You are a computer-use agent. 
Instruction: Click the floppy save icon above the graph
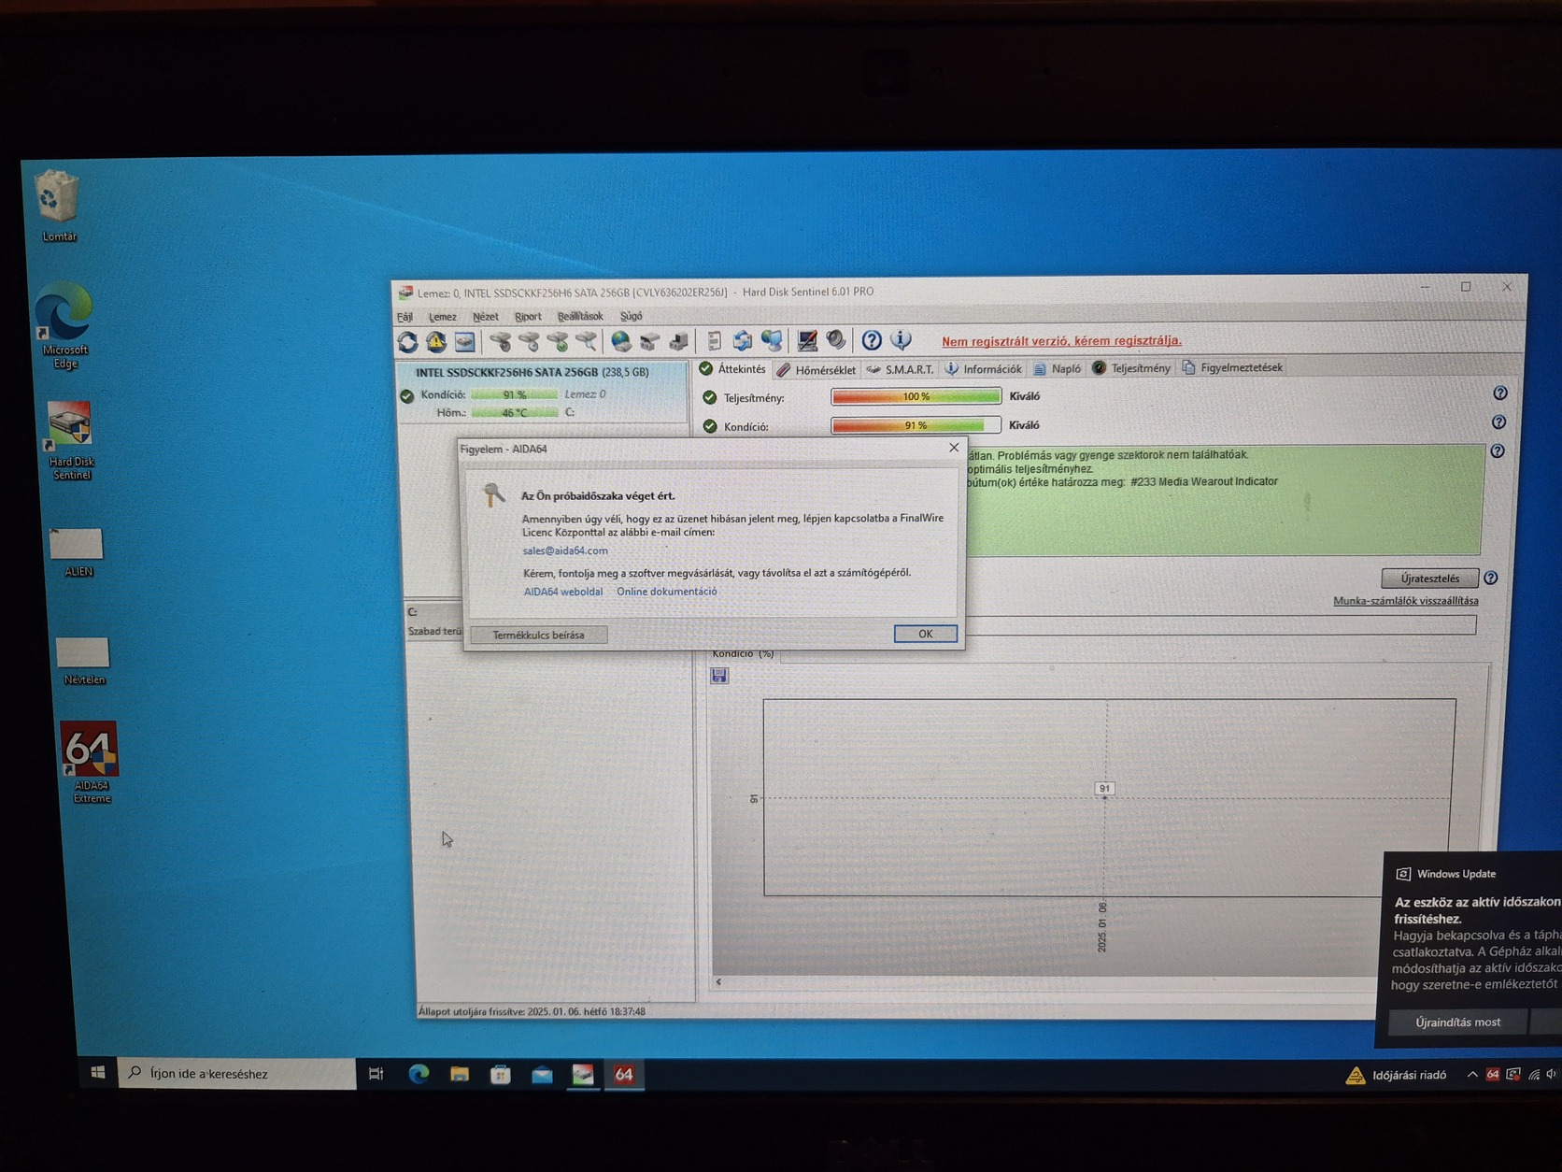point(719,675)
